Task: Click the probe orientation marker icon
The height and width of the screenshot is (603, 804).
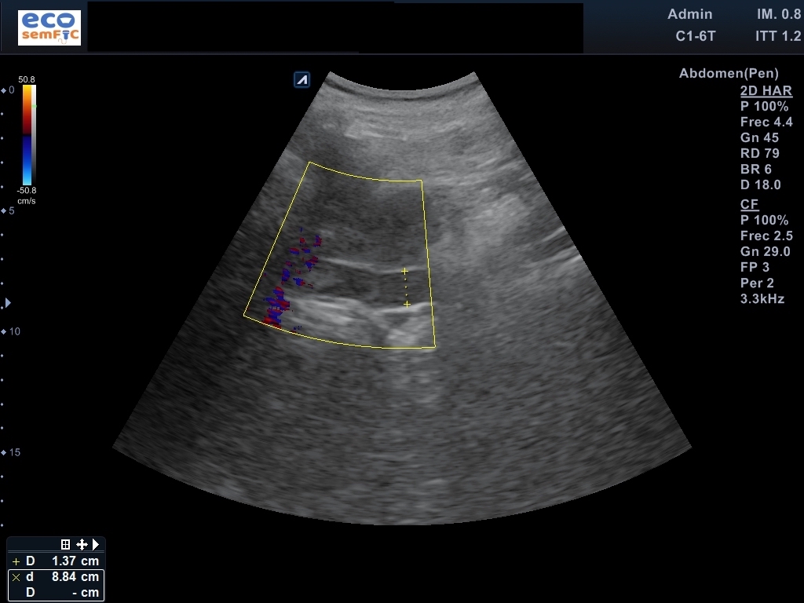Action: (x=301, y=79)
